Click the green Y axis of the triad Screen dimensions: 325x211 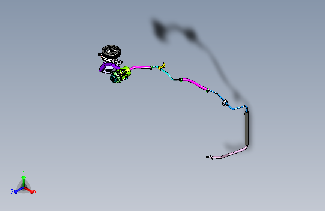(x=24, y=181)
